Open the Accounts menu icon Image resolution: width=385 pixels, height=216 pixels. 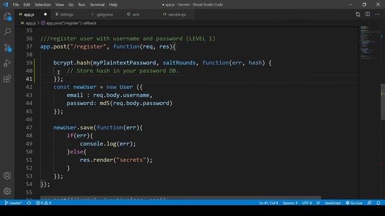[7, 176]
